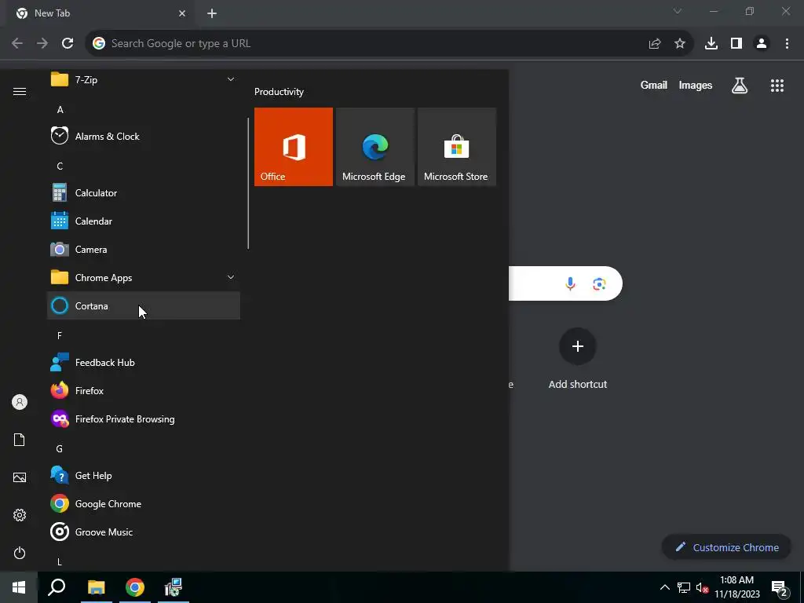Open the clock and date display

click(x=736, y=587)
